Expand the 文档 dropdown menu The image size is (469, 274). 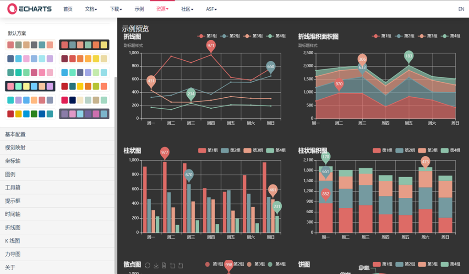[x=91, y=9]
